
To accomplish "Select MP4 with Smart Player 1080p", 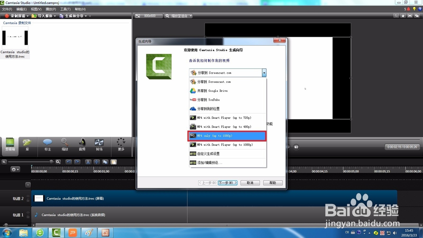I will click(228, 145).
